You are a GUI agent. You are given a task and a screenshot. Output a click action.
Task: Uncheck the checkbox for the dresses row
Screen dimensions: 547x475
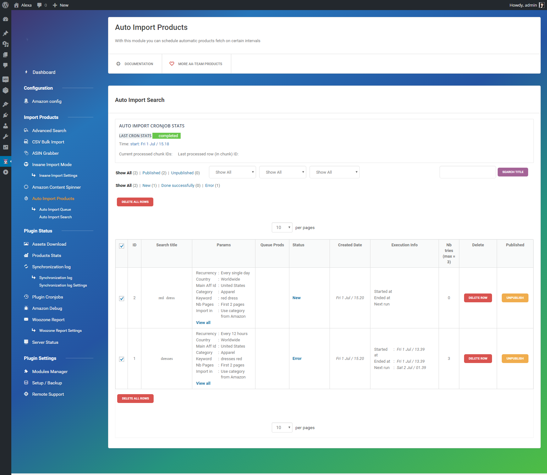click(122, 359)
